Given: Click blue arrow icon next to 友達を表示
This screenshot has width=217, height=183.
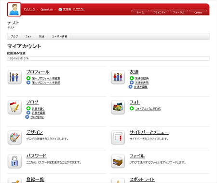Looking at the screenshot, I should 132,83.
